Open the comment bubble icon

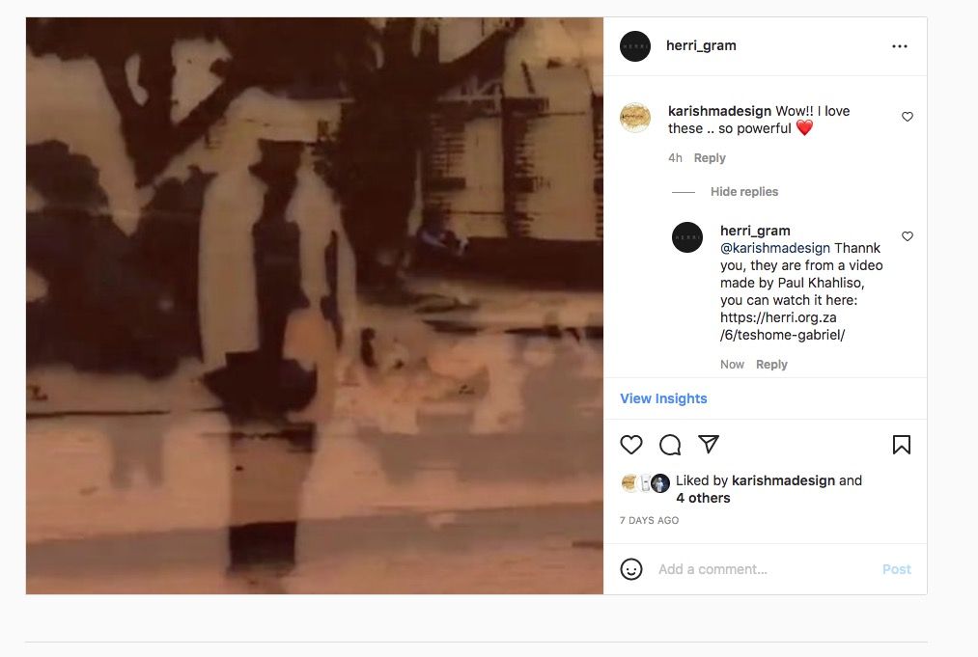pos(670,445)
